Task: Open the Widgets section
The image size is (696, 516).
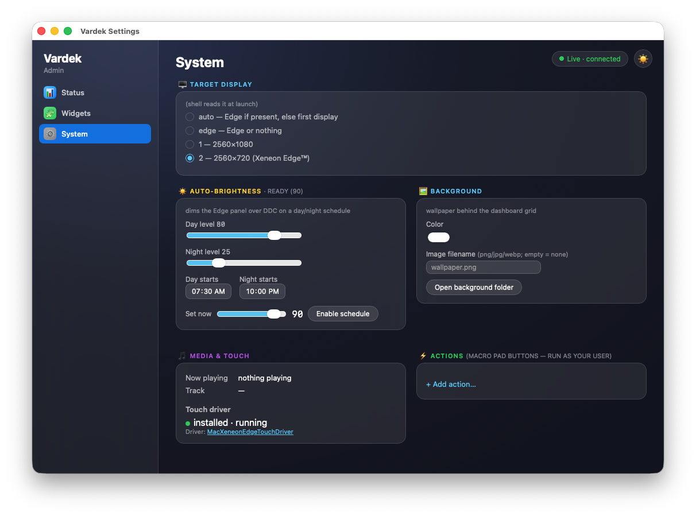Action: pyautogui.click(x=95, y=113)
